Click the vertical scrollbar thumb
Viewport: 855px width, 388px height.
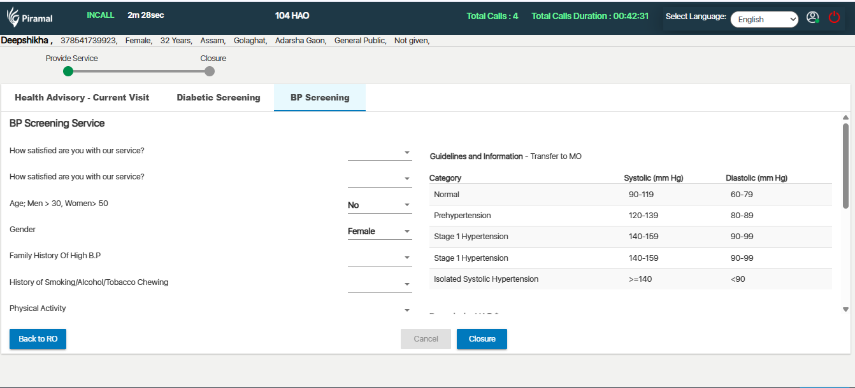click(x=845, y=165)
